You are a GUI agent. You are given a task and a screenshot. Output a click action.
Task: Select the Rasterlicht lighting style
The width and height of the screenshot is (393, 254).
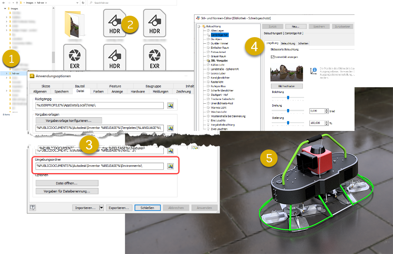217,82
